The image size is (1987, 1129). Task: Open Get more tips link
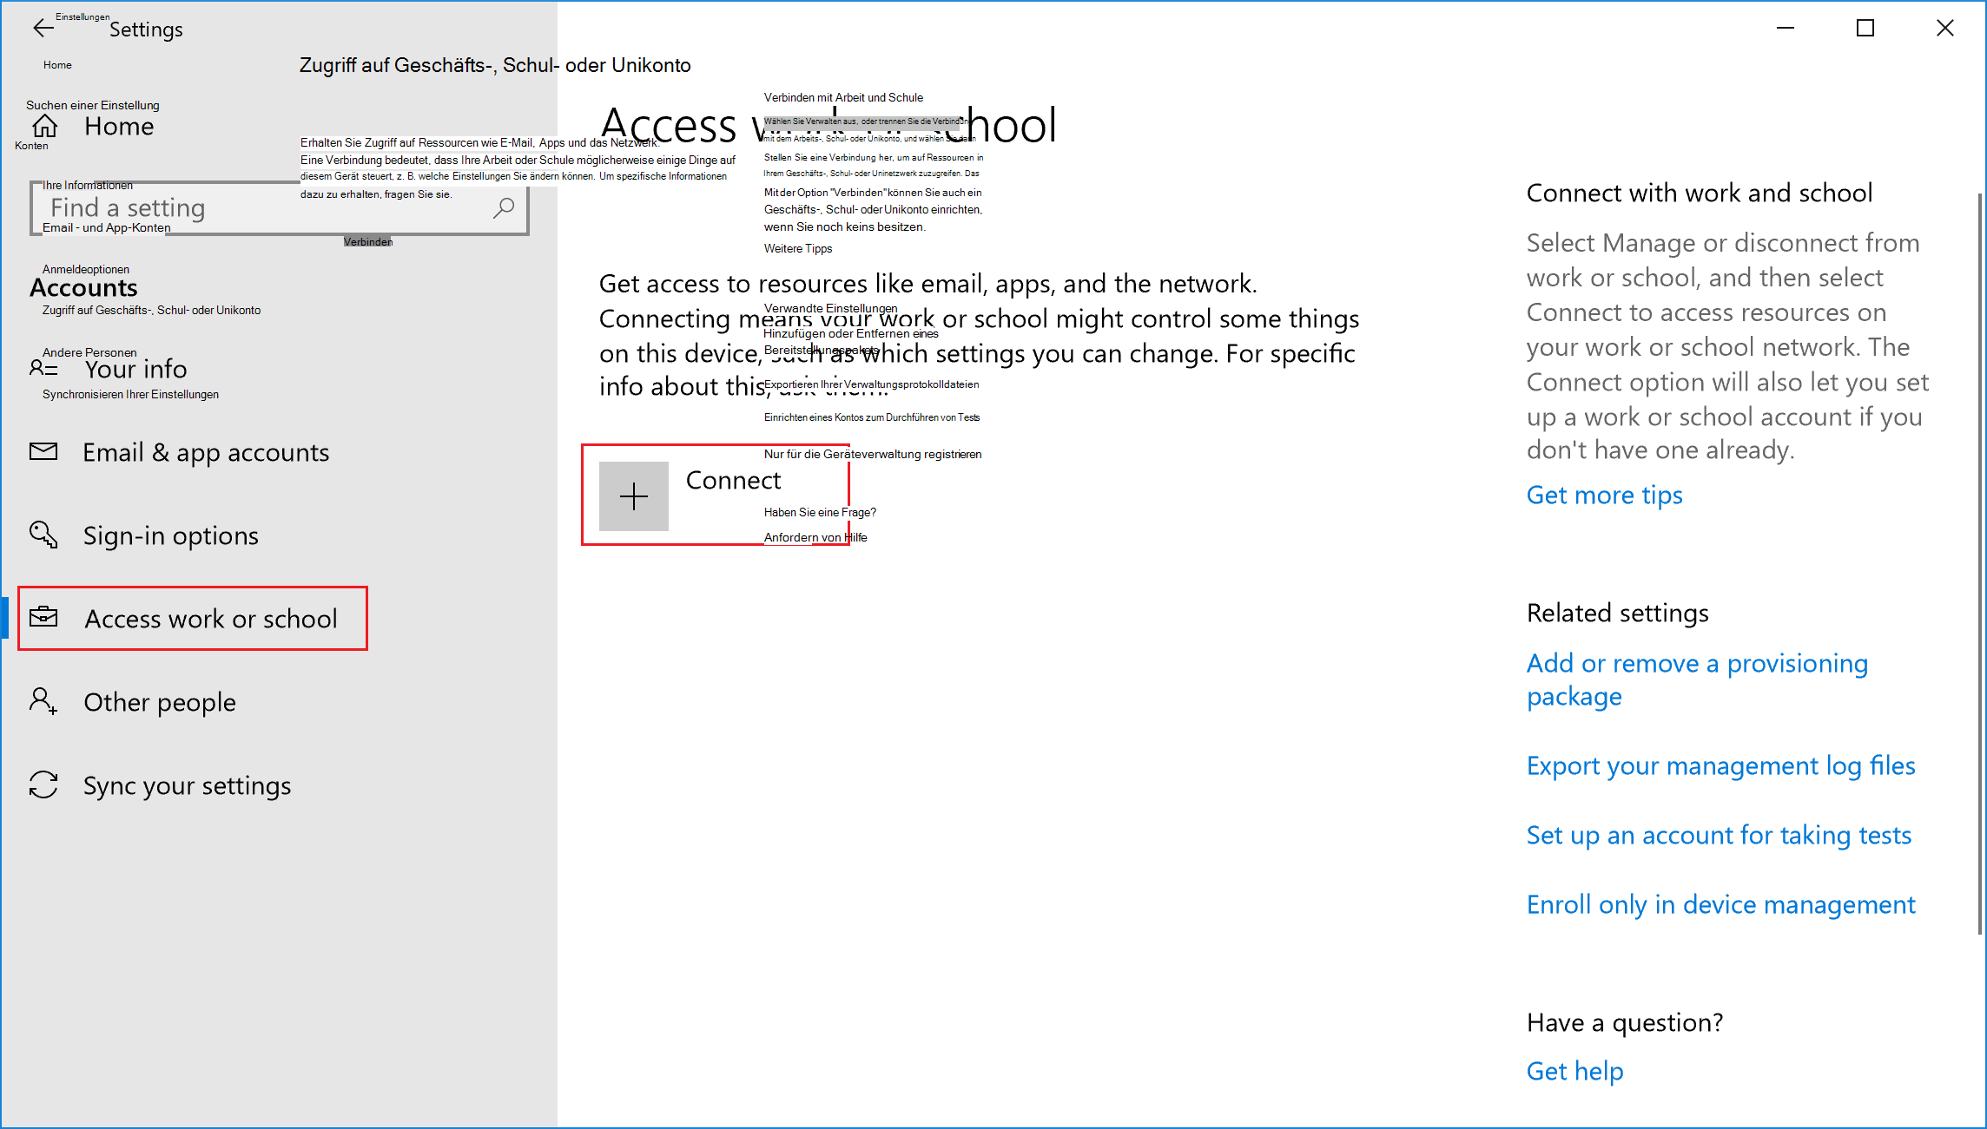[x=1605, y=495]
